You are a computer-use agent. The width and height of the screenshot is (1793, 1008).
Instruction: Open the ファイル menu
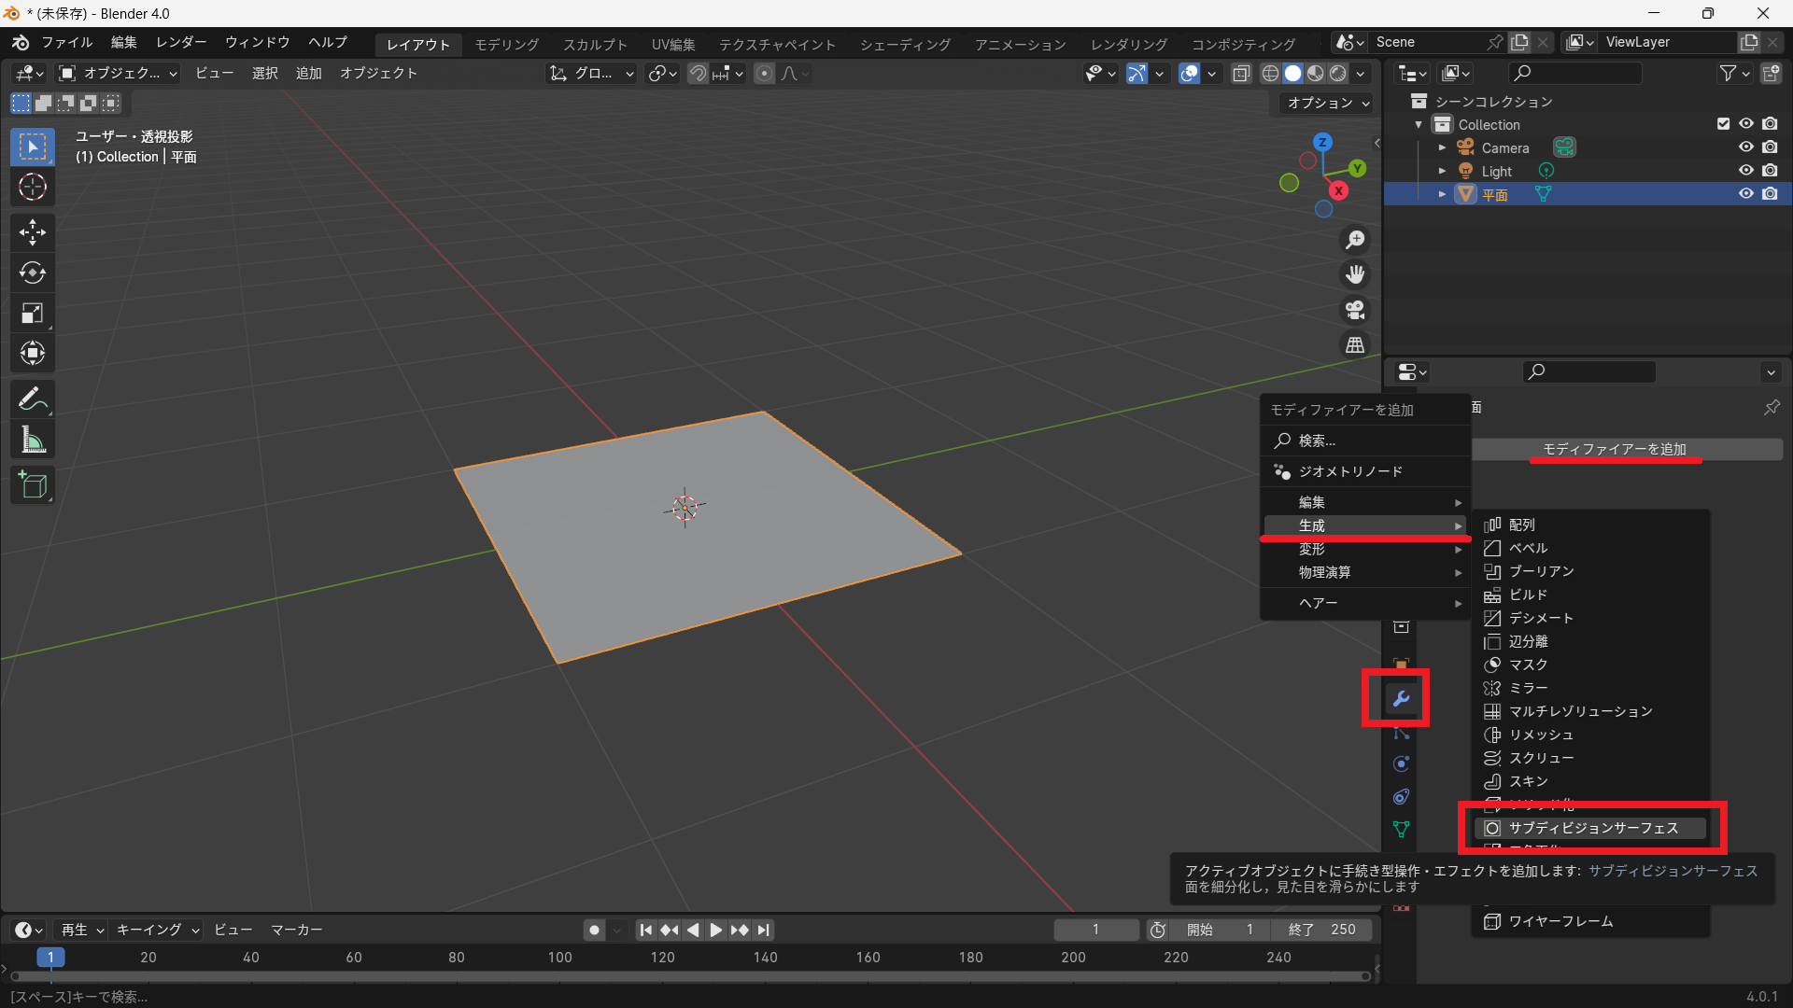click(66, 42)
